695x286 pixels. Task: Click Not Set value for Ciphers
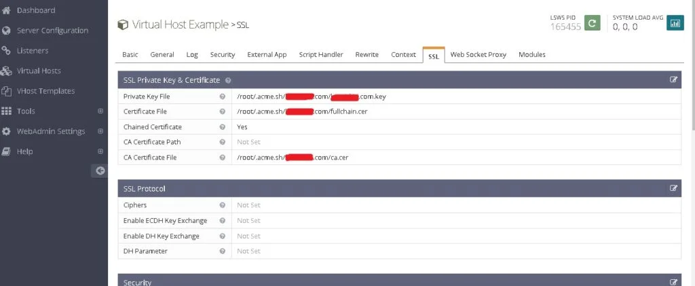pyautogui.click(x=248, y=205)
